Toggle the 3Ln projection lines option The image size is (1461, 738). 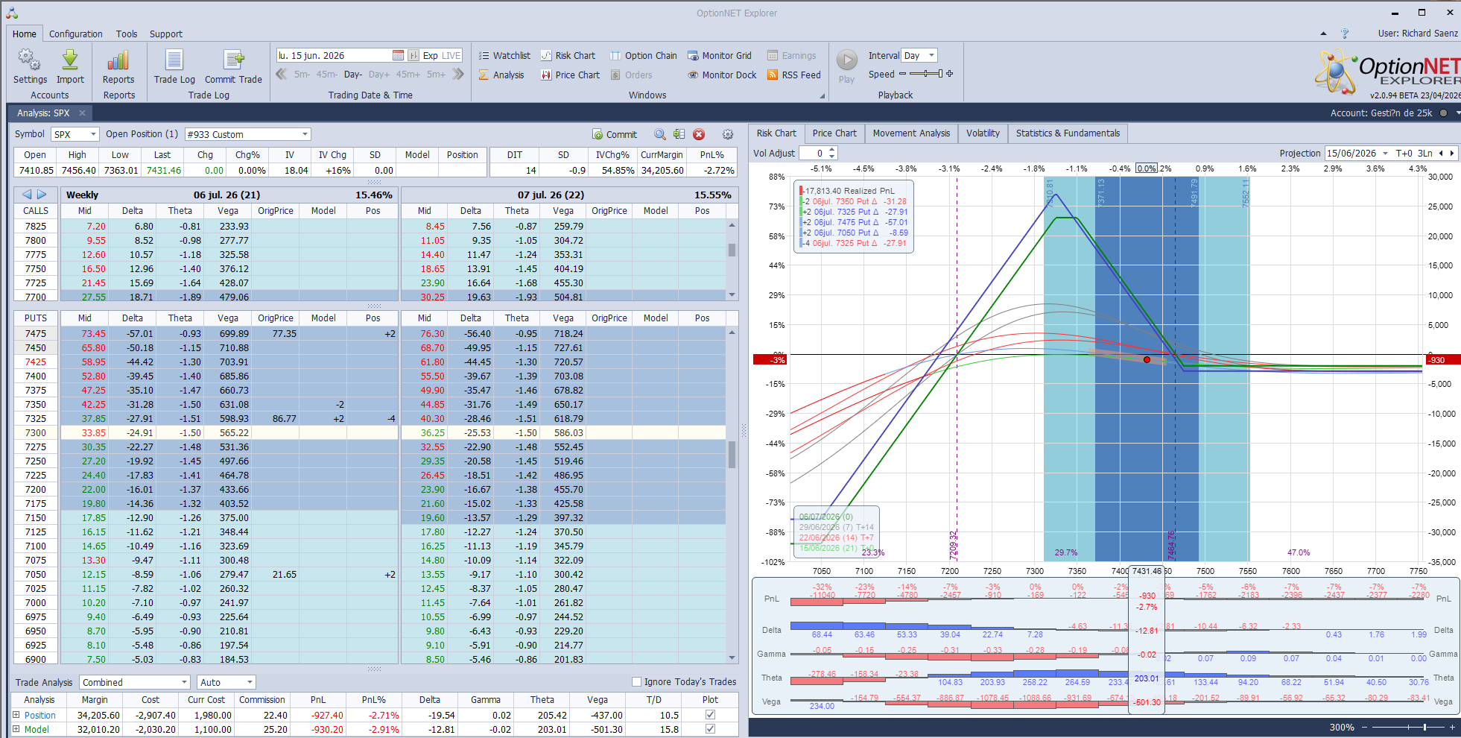[x=1424, y=153]
